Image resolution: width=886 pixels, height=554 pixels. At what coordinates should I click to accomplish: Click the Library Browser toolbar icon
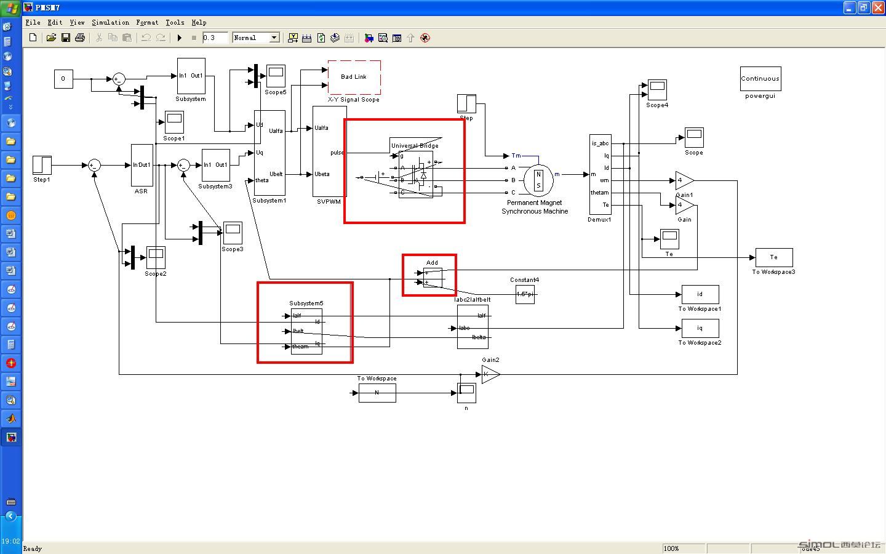[369, 38]
